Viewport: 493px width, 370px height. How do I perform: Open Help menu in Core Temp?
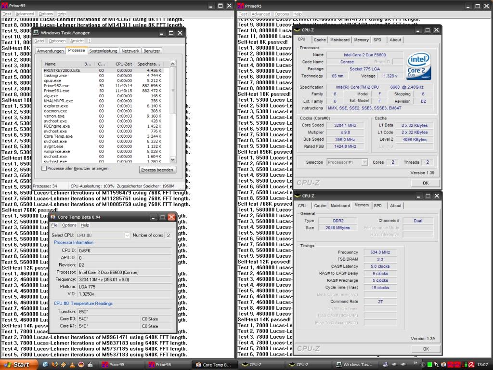(85, 225)
